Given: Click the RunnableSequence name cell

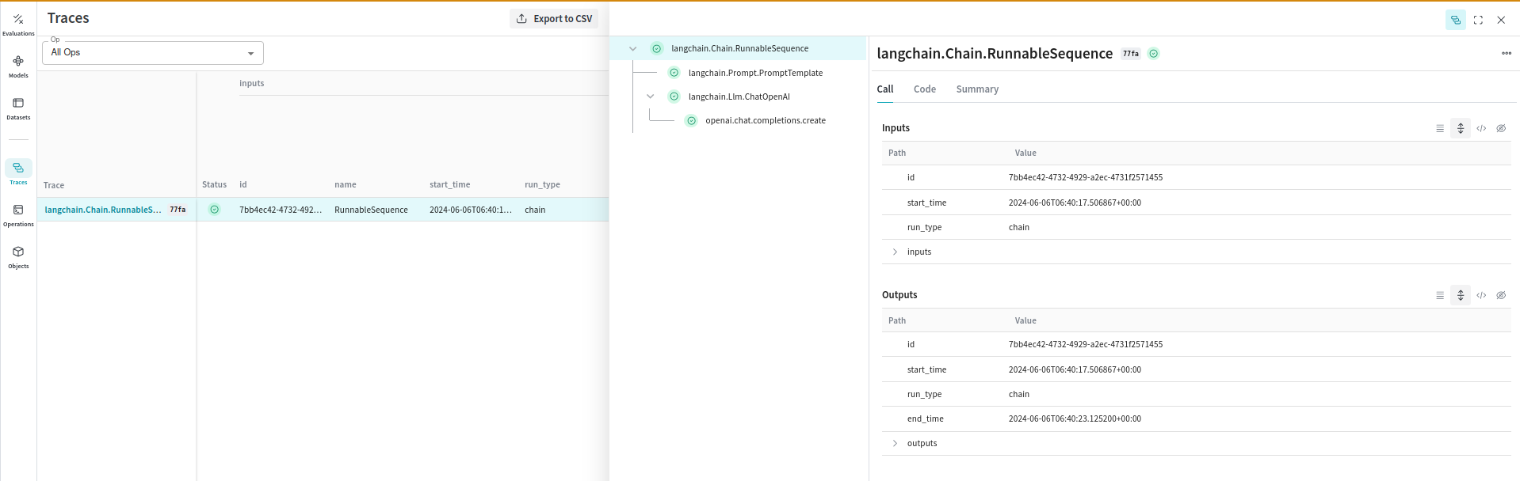Looking at the screenshot, I should (371, 210).
